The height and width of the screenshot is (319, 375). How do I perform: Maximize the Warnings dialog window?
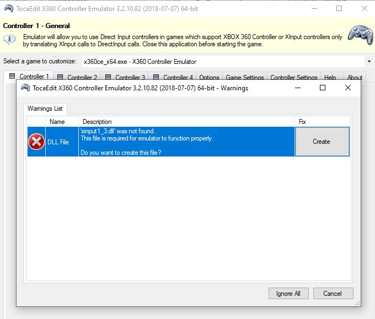(x=323, y=88)
